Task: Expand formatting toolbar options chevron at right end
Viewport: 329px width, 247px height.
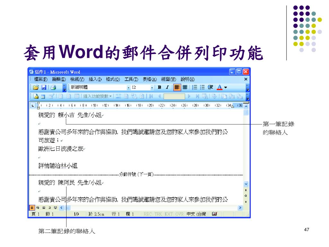Action: [248, 87]
